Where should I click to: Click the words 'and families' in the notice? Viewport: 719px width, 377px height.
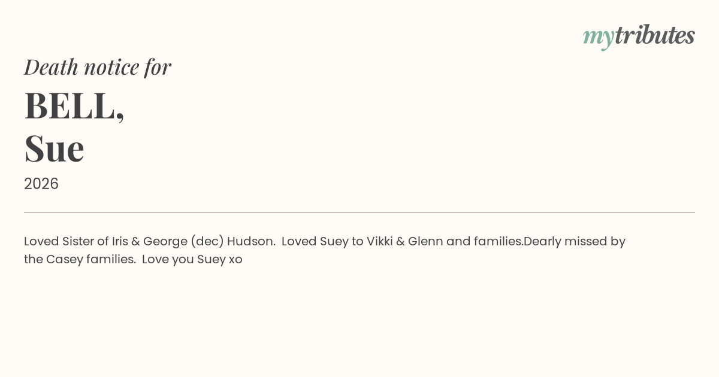coord(484,241)
